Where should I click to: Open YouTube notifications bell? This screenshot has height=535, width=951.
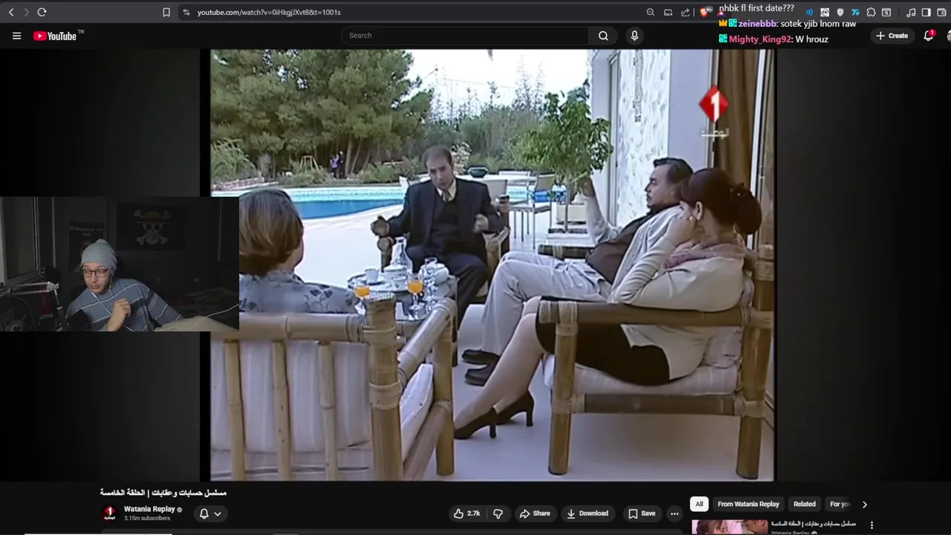(x=929, y=36)
